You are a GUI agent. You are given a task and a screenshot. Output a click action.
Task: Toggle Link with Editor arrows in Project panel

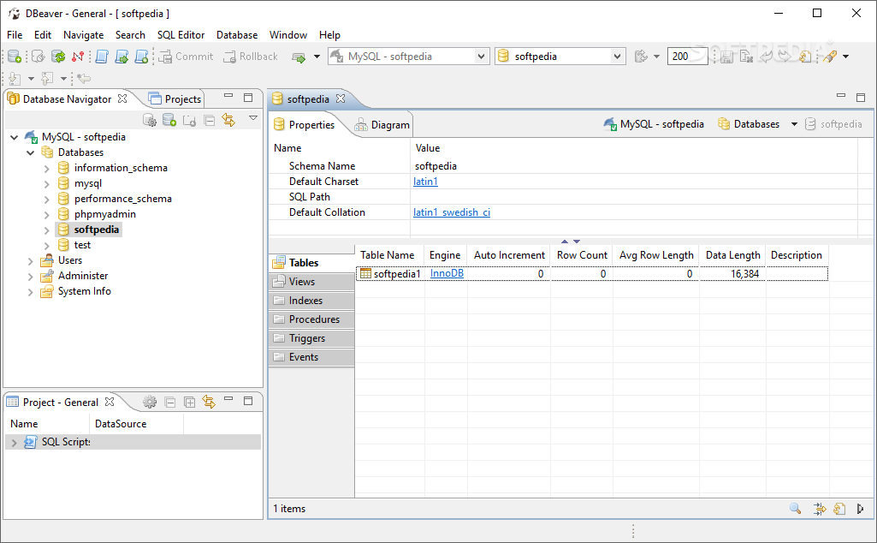pos(209,402)
